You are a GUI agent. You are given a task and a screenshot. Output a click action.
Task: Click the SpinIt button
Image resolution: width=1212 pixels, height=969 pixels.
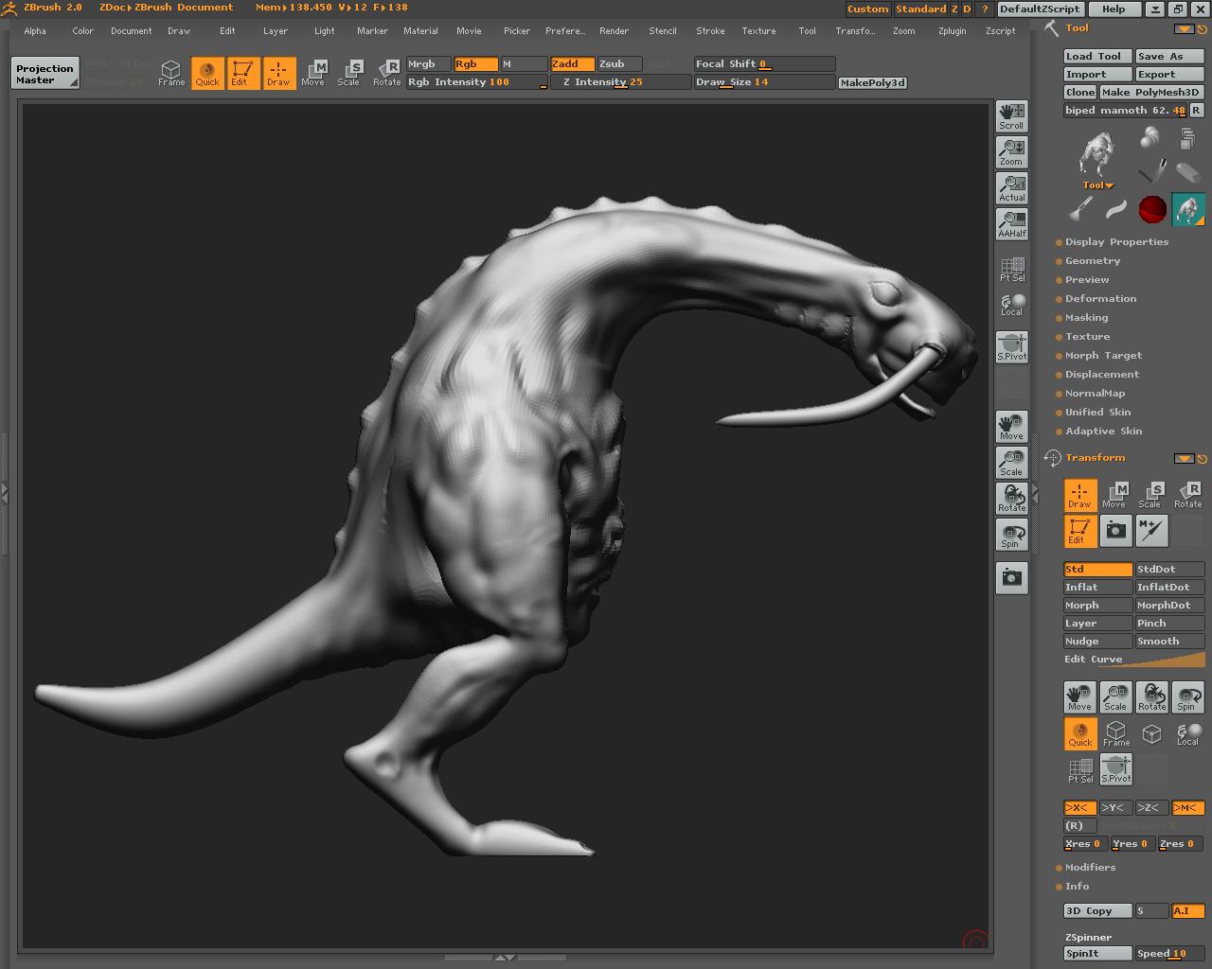coord(1097,954)
